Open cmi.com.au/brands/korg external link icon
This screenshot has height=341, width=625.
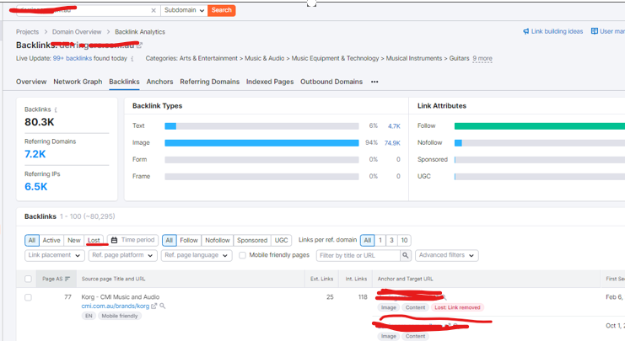pos(154,306)
